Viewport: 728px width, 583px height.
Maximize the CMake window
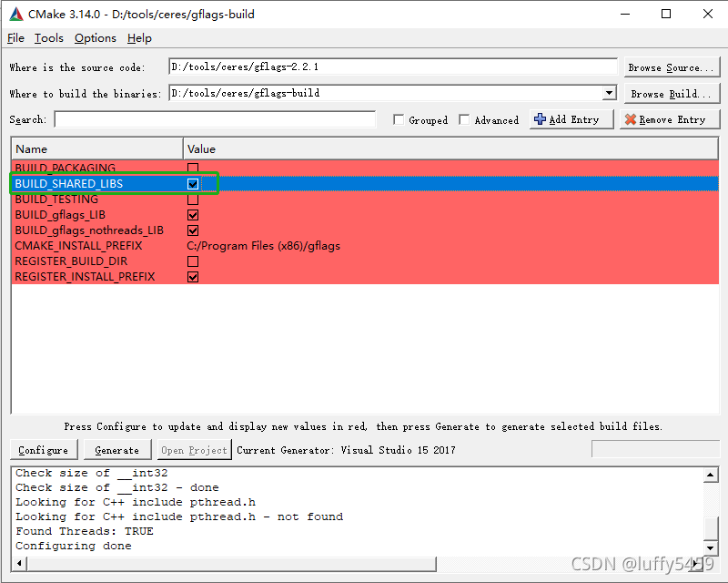click(x=666, y=14)
